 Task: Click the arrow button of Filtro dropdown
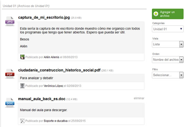coord(181,75)
